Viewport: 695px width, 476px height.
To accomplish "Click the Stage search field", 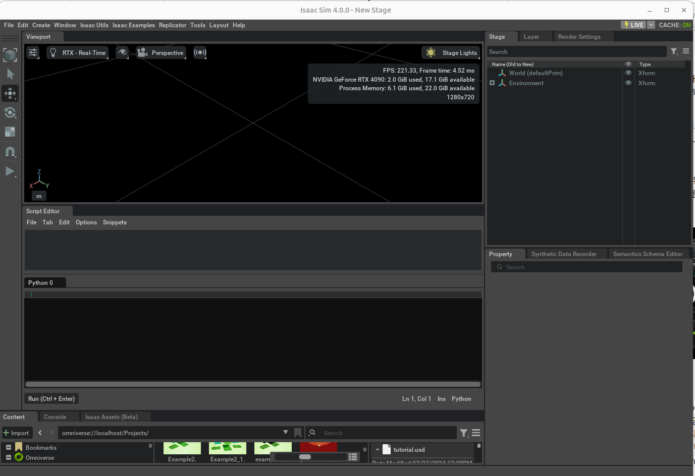I will pos(576,52).
